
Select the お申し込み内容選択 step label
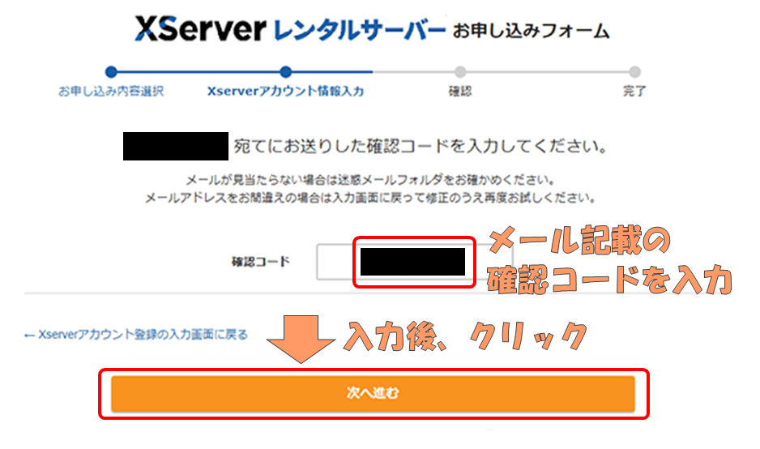click(111, 92)
